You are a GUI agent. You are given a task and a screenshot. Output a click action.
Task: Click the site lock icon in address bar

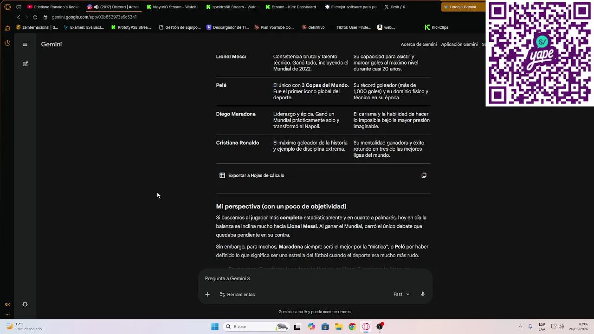pyautogui.click(x=45, y=17)
